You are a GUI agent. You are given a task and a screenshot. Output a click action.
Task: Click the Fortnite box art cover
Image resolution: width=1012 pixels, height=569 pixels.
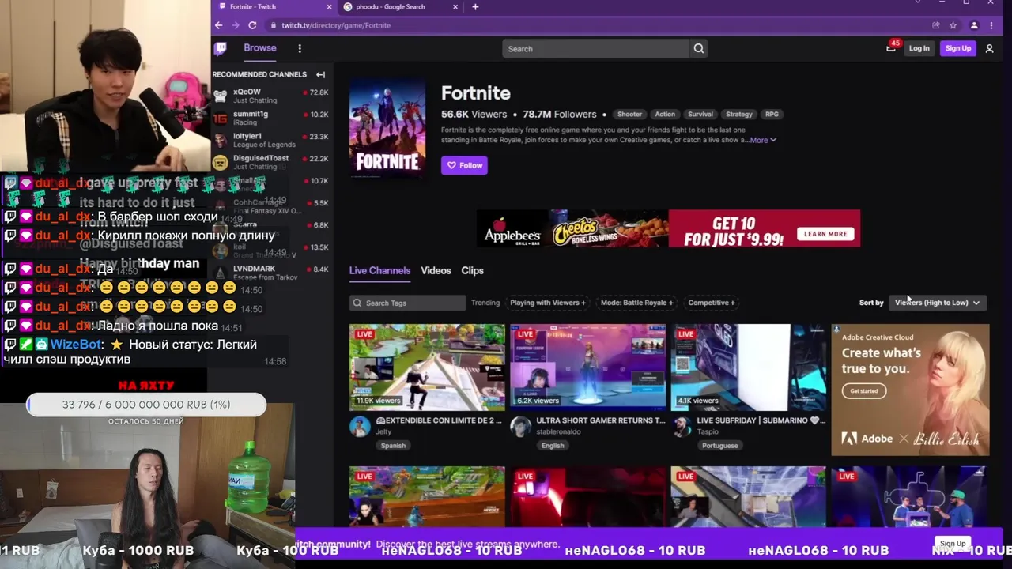[x=387, y=128]
